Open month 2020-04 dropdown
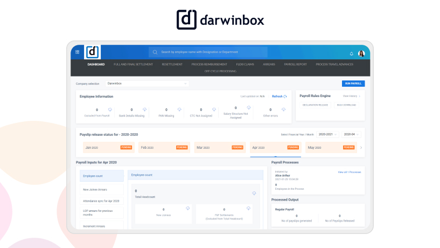The height and width of the screenshot is (248, 440). point(351,135)
